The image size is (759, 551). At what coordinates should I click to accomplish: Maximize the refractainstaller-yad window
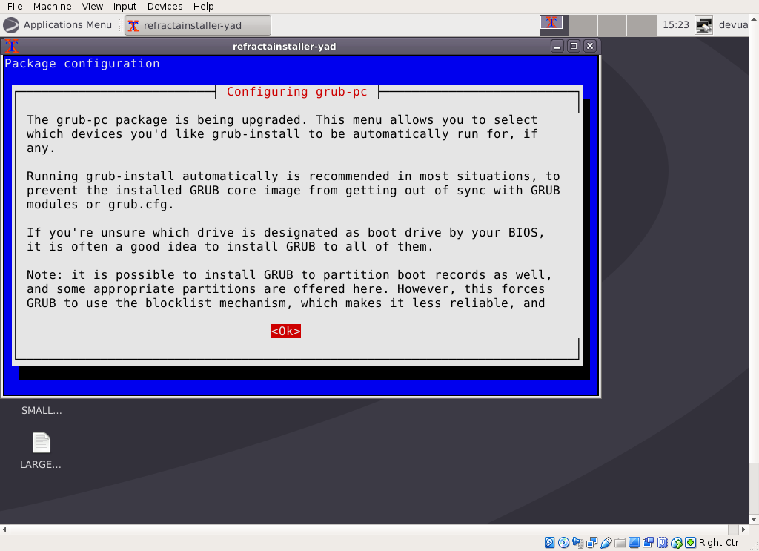[574, 47]
